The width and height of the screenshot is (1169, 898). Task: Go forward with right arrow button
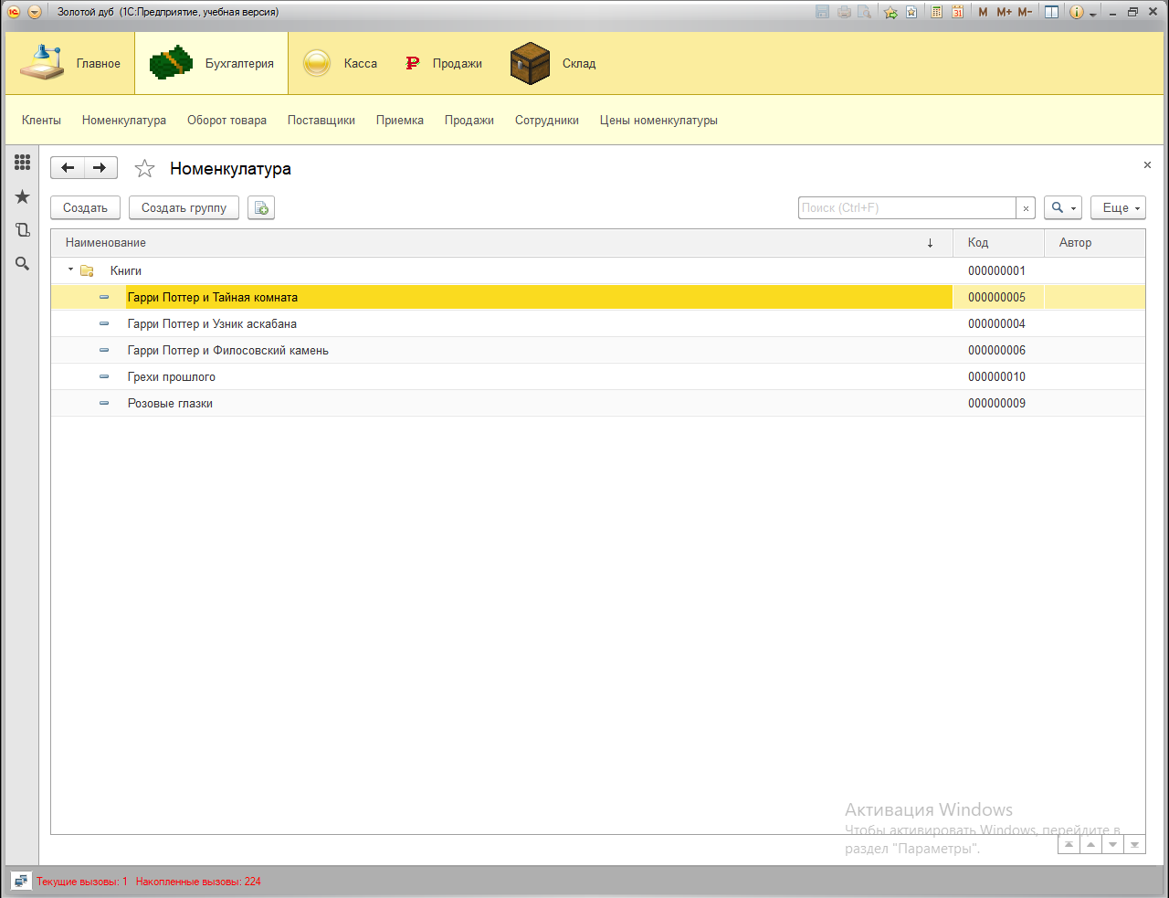pyautogui.click(x=100, y=168)
